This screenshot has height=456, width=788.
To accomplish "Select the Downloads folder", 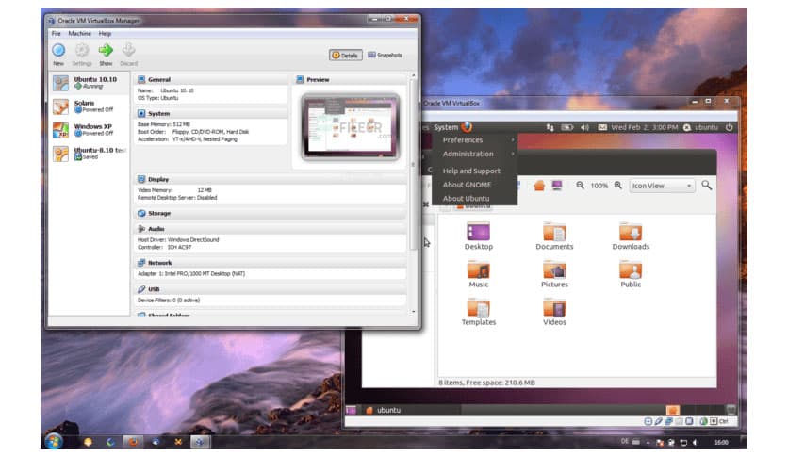I will coord(631,236).
